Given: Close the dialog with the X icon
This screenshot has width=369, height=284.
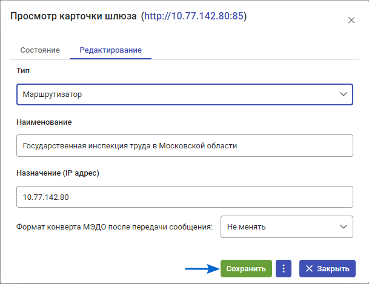Looking at the screenshot, I should [x=351, y=20].
